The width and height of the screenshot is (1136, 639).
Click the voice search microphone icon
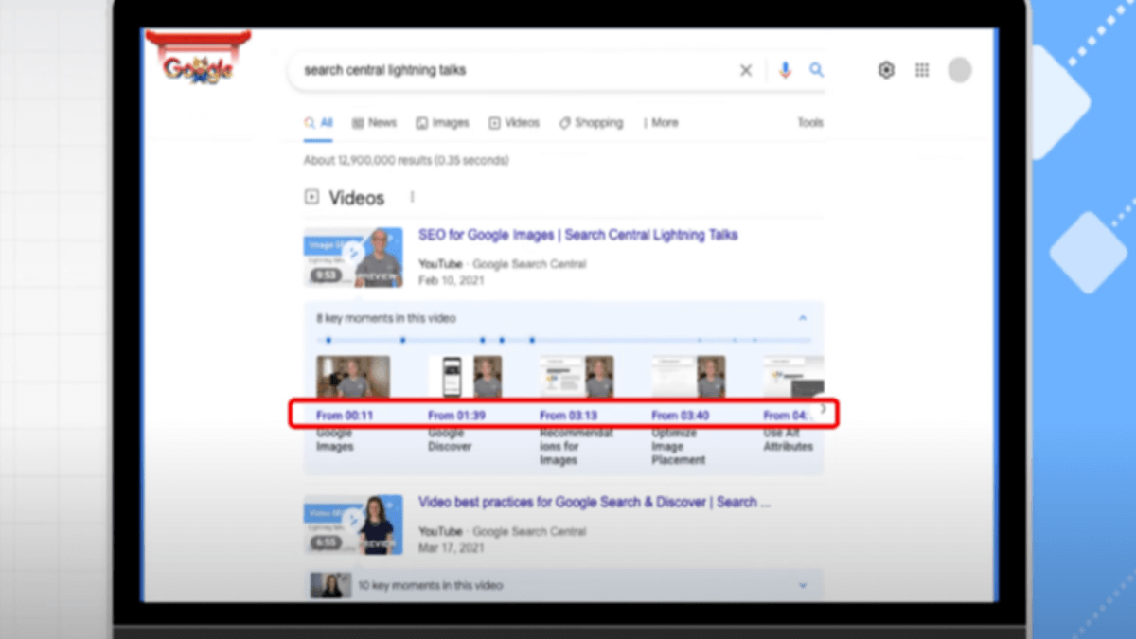[x=784, y=70]
